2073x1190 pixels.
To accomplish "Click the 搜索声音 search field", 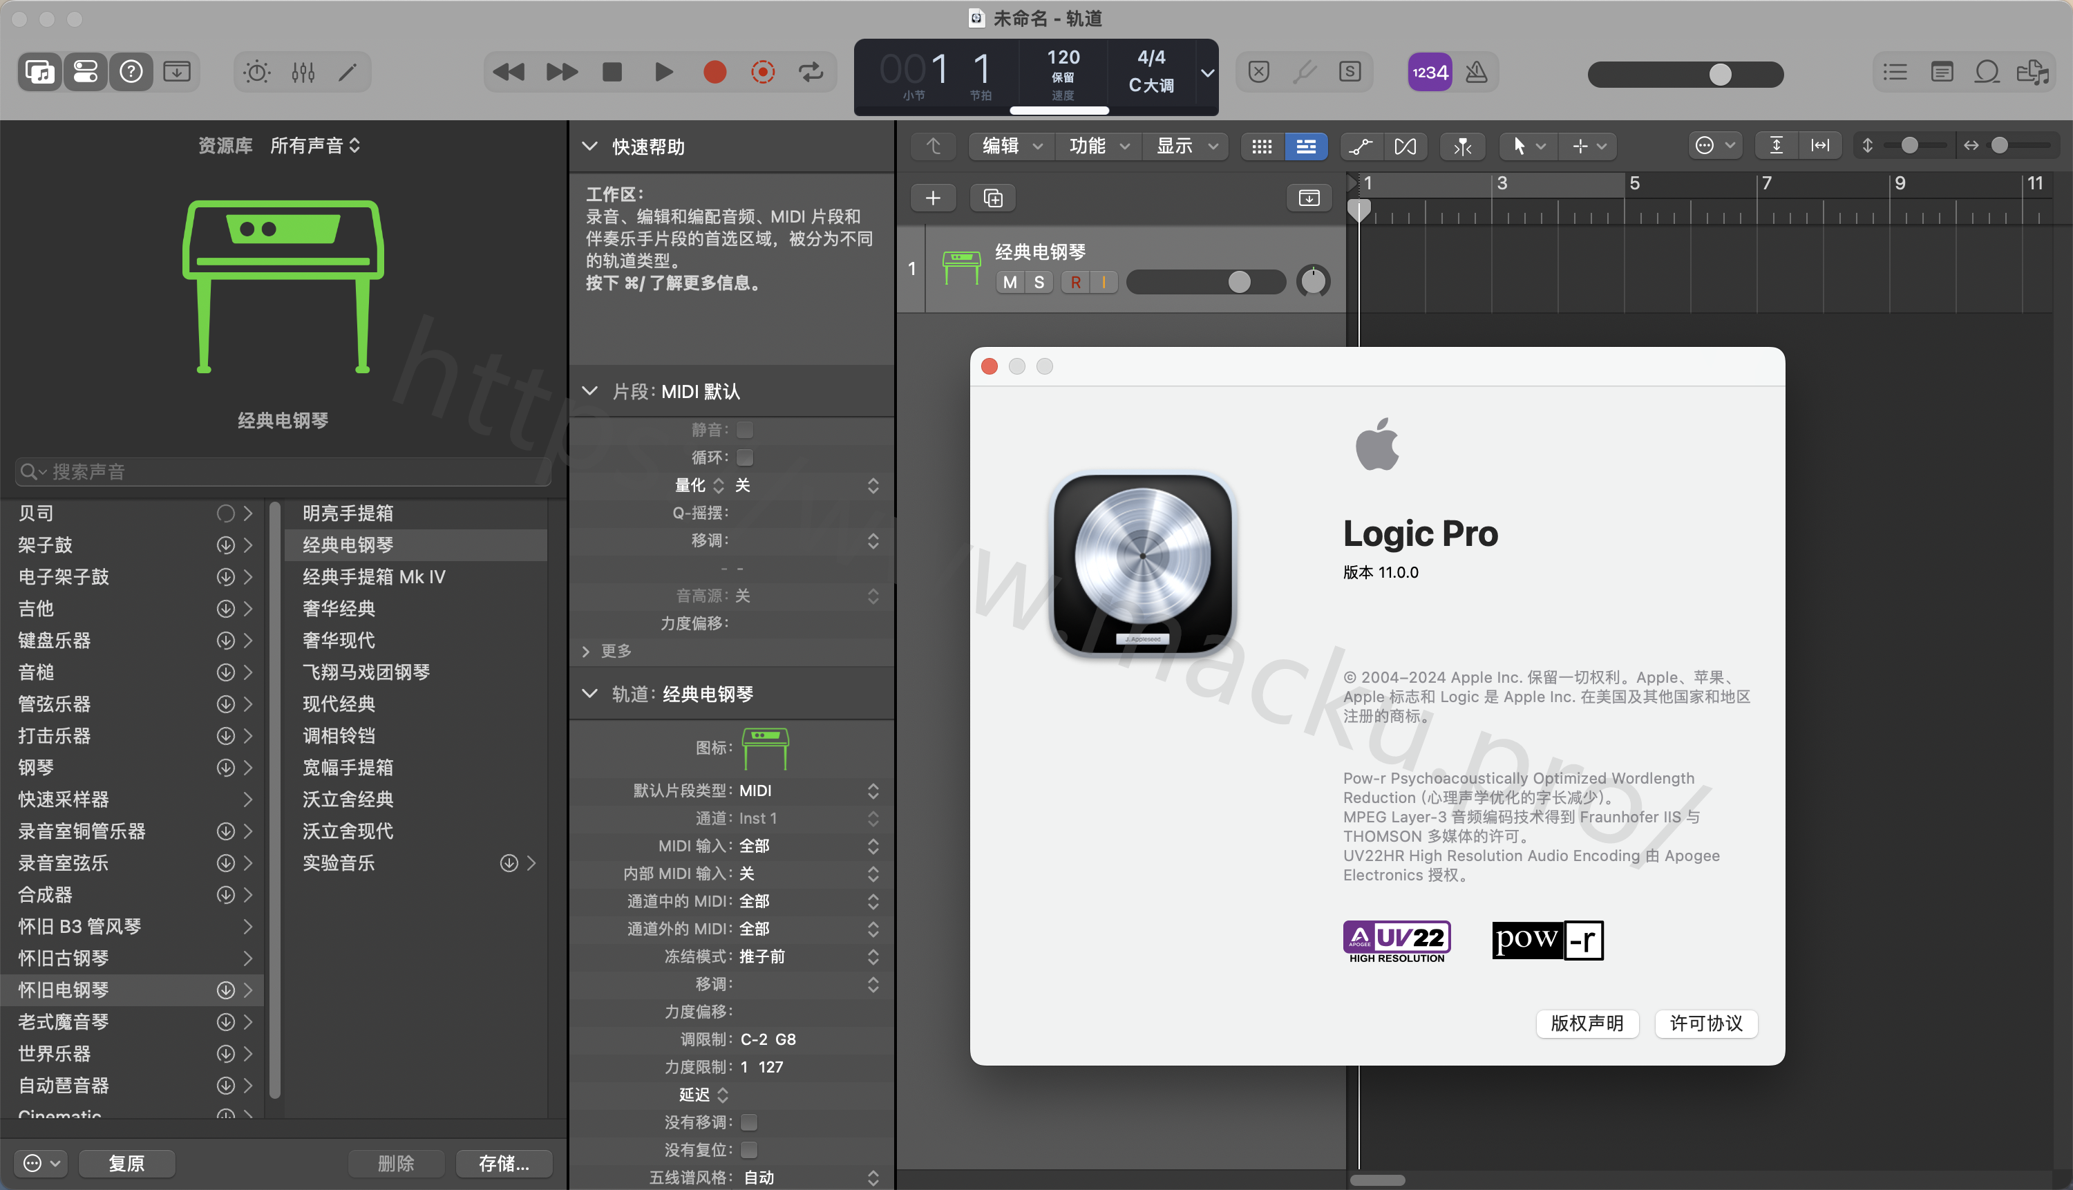I will click(282, 471).
